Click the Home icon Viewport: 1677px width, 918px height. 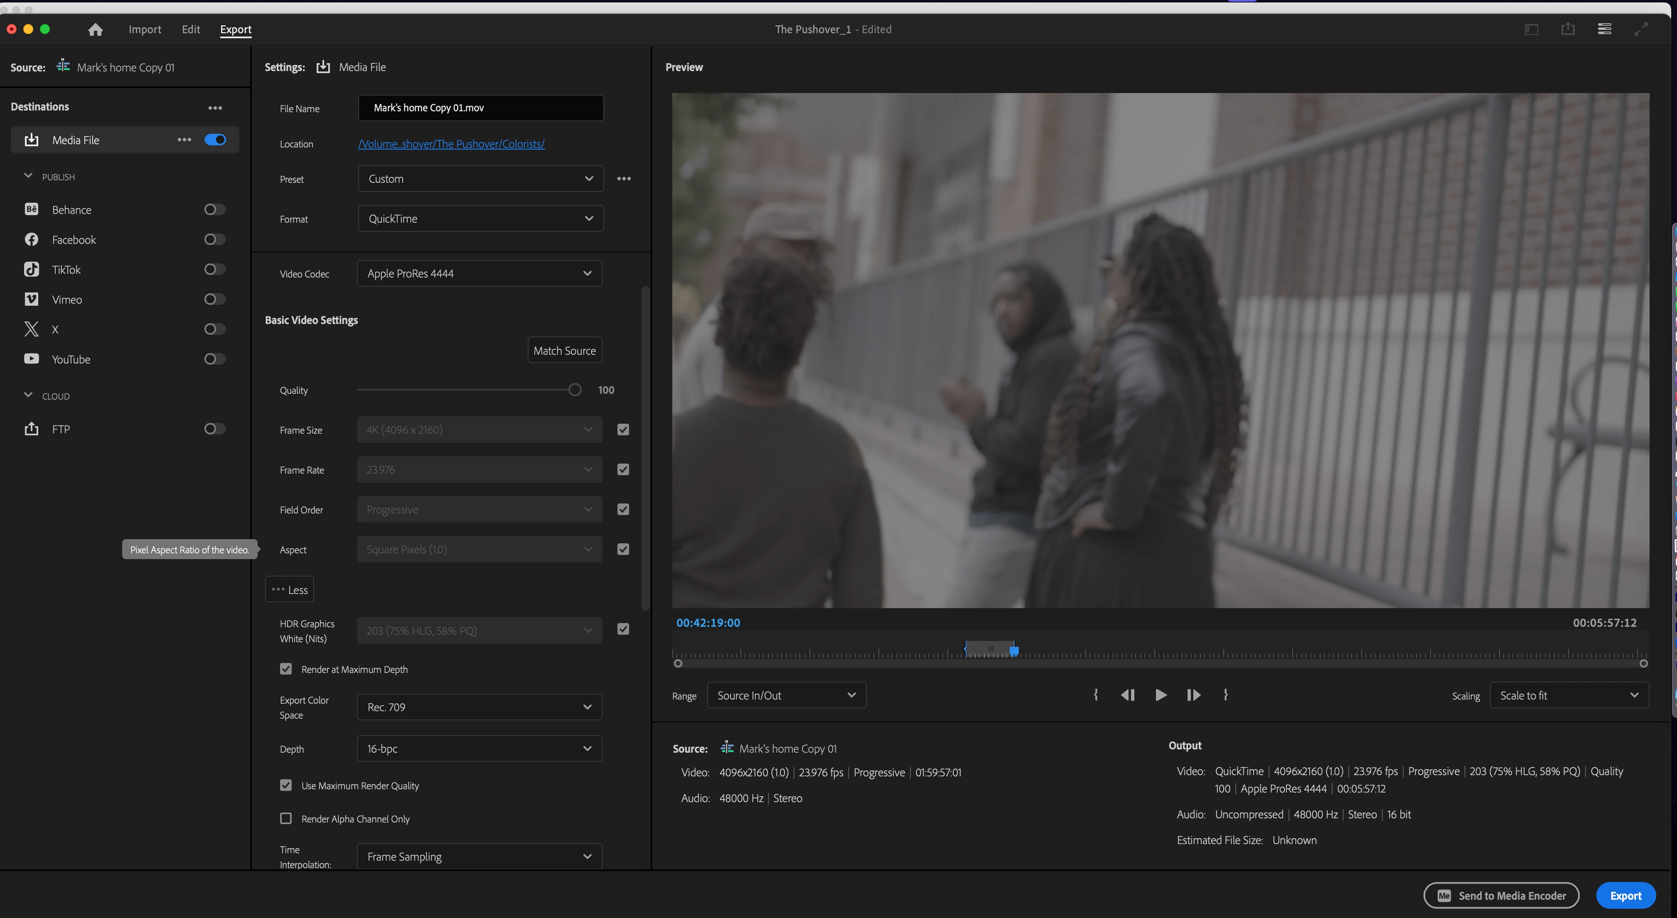pyautogui.click(x=95, y=29)
